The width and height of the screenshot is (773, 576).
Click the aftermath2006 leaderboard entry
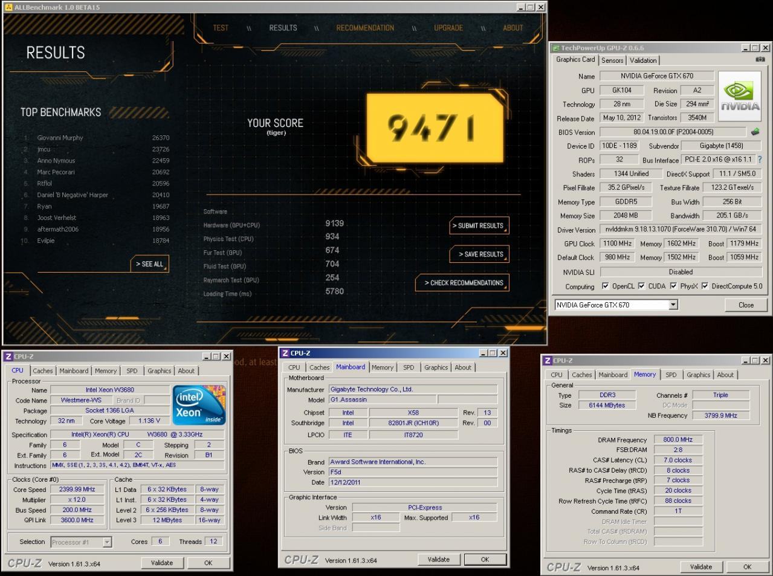point(58,229)
